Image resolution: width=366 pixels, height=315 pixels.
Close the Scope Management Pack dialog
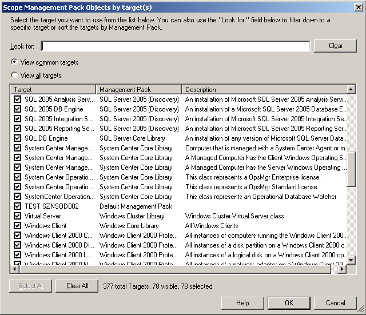[x=359, y=7]
